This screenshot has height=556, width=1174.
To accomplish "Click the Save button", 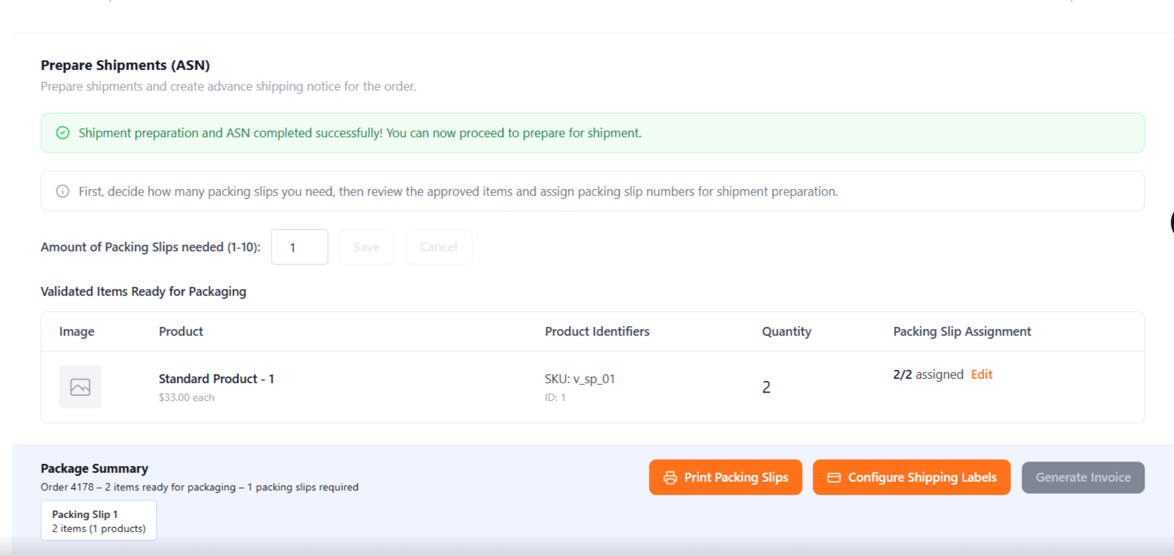I will pyautogui.click(x=366, y=247).
